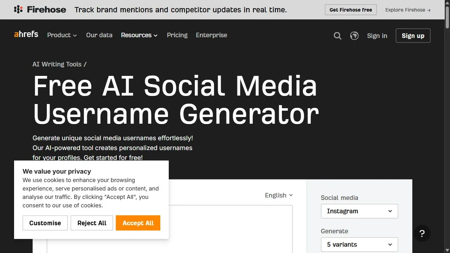
Task: Open the Enterprise page
Action: (212, 35)
